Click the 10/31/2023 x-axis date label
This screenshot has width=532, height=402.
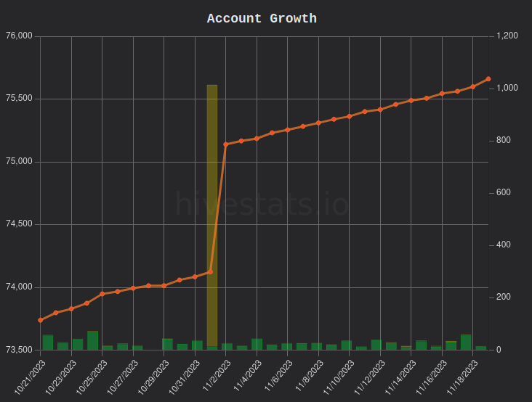pyautogui.click(x=183, y=377)
